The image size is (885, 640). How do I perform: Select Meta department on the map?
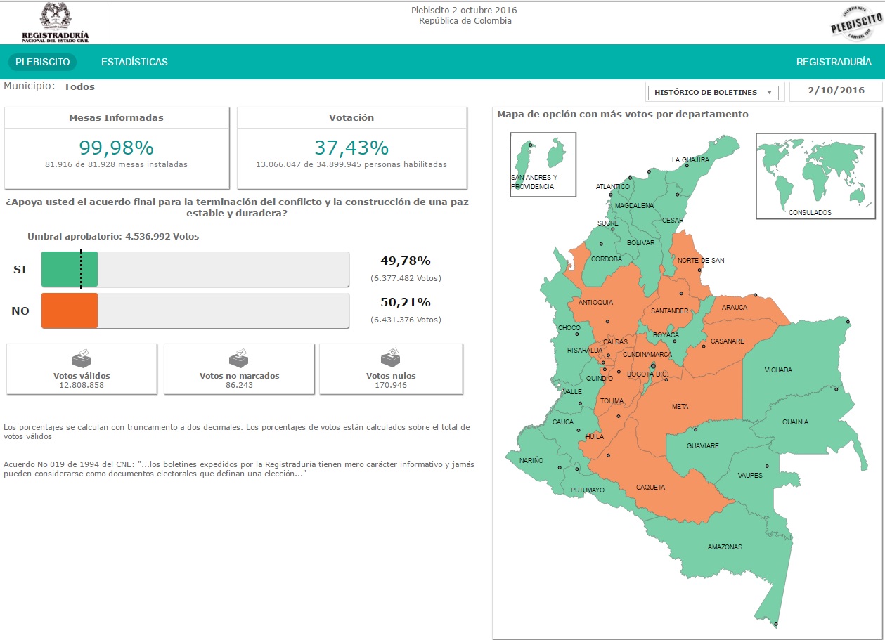click(x=680, y=407)
